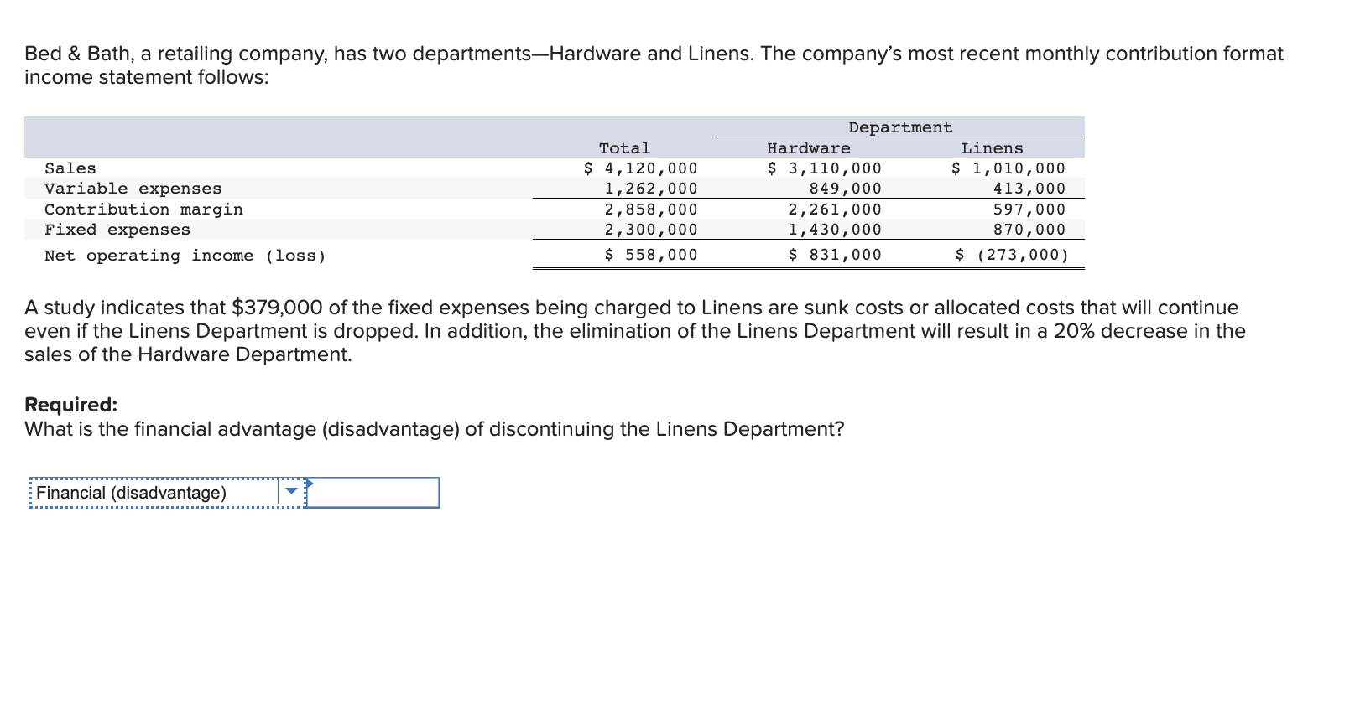Select Hardware sales value $ 3,110,000
The image size is (1355, 719).
click(824, 168)
